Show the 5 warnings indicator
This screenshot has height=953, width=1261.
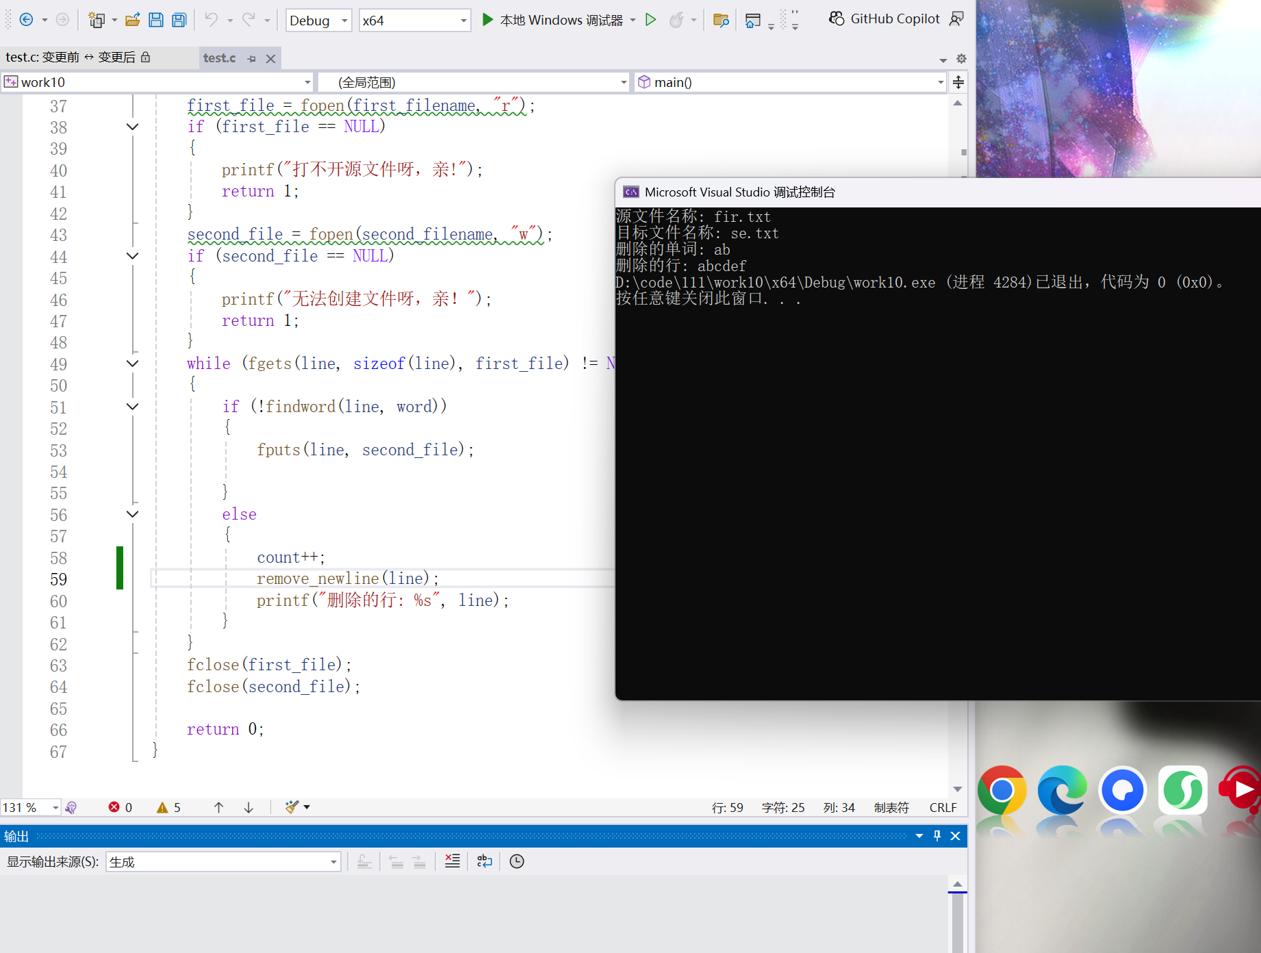[x=168, y=808]
